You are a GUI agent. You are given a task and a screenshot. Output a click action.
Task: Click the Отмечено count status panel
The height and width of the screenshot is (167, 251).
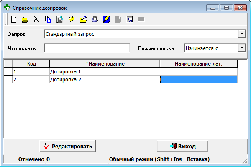click(x=77, y=159)
